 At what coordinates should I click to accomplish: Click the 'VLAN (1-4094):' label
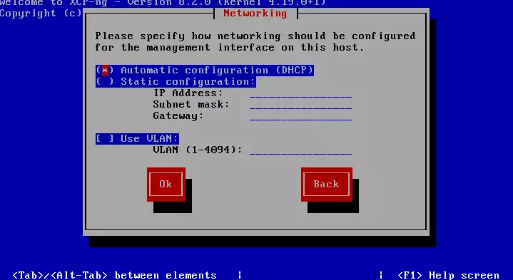pyautogui.click(x=198, y=150)
